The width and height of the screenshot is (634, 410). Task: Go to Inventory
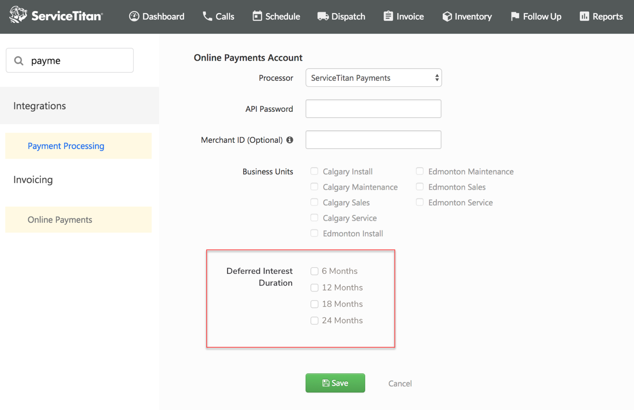click(467, 17)
